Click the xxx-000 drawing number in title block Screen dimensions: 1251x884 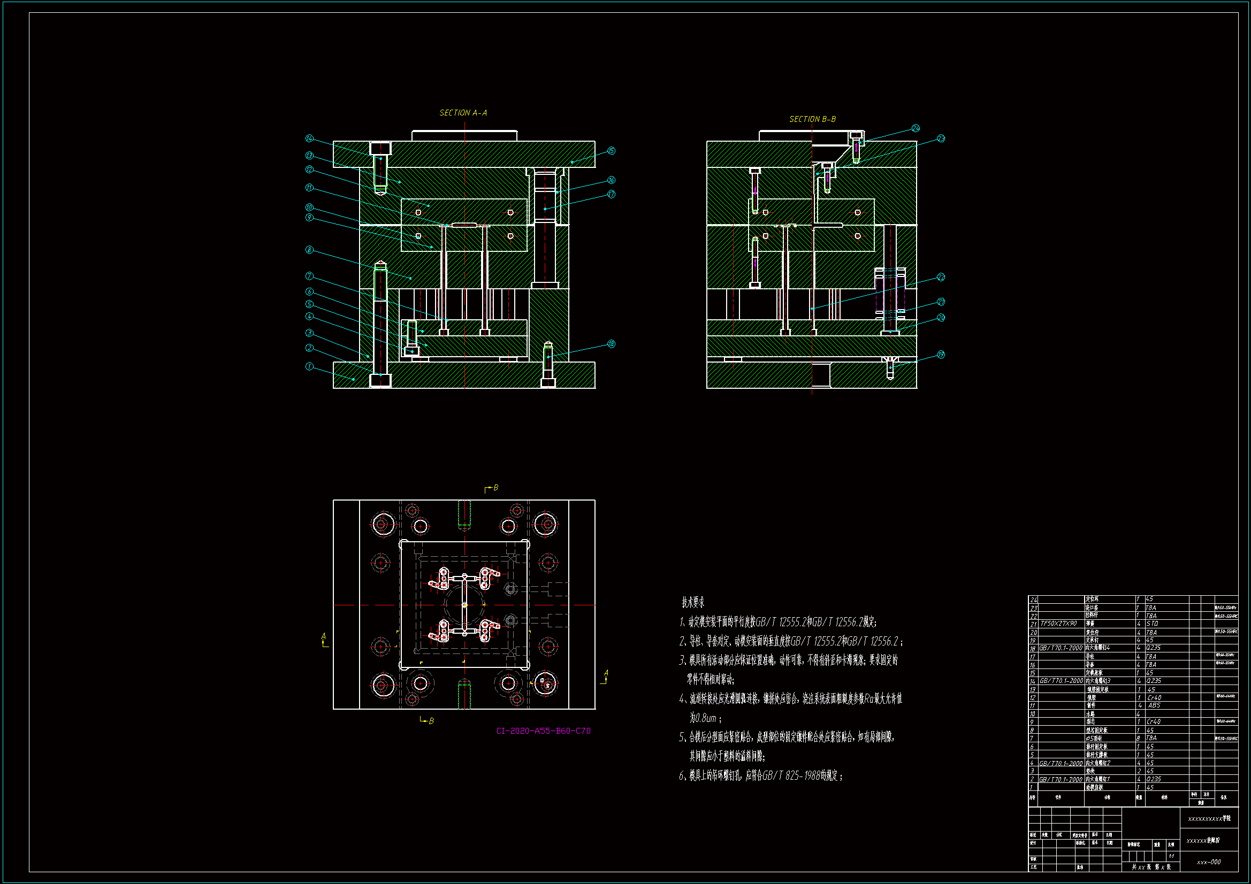1209,862
